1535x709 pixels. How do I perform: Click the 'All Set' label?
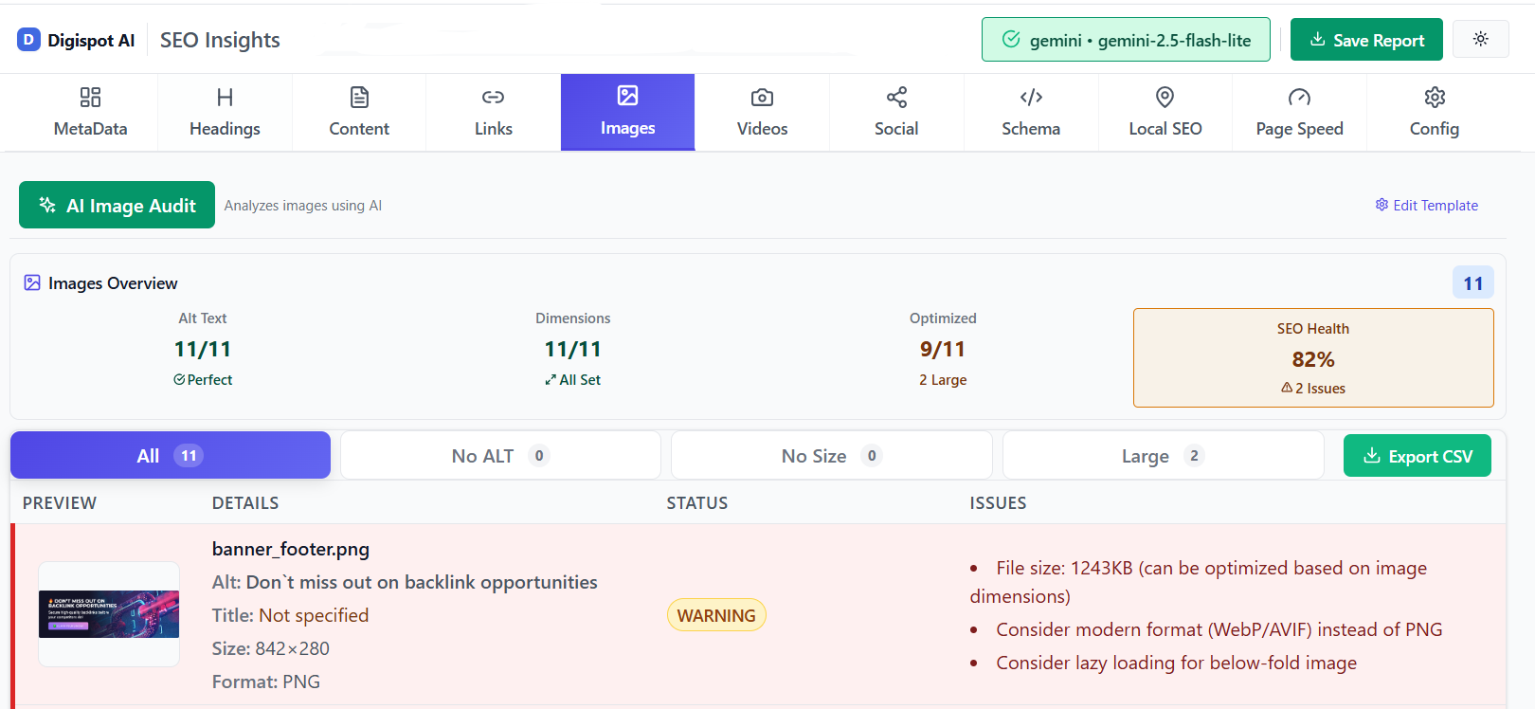[572, 379]
